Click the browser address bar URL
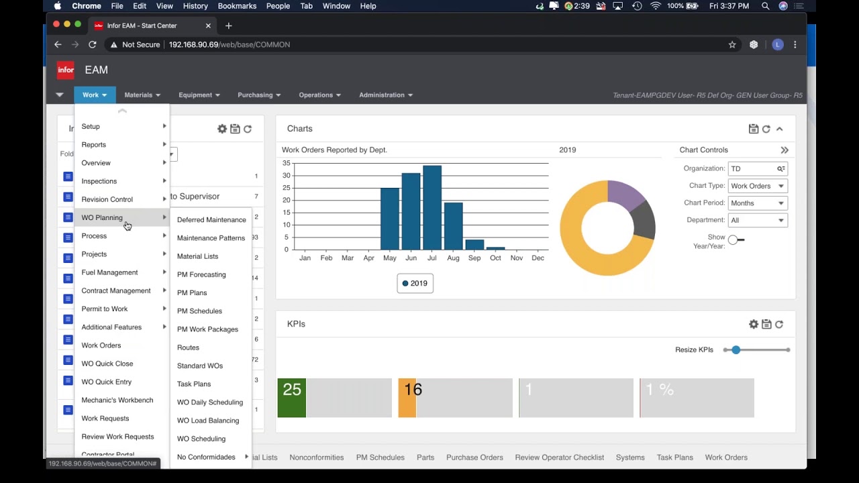Image resolution: width=859 pixels, height=483 pixels. (x=230, y=44)
